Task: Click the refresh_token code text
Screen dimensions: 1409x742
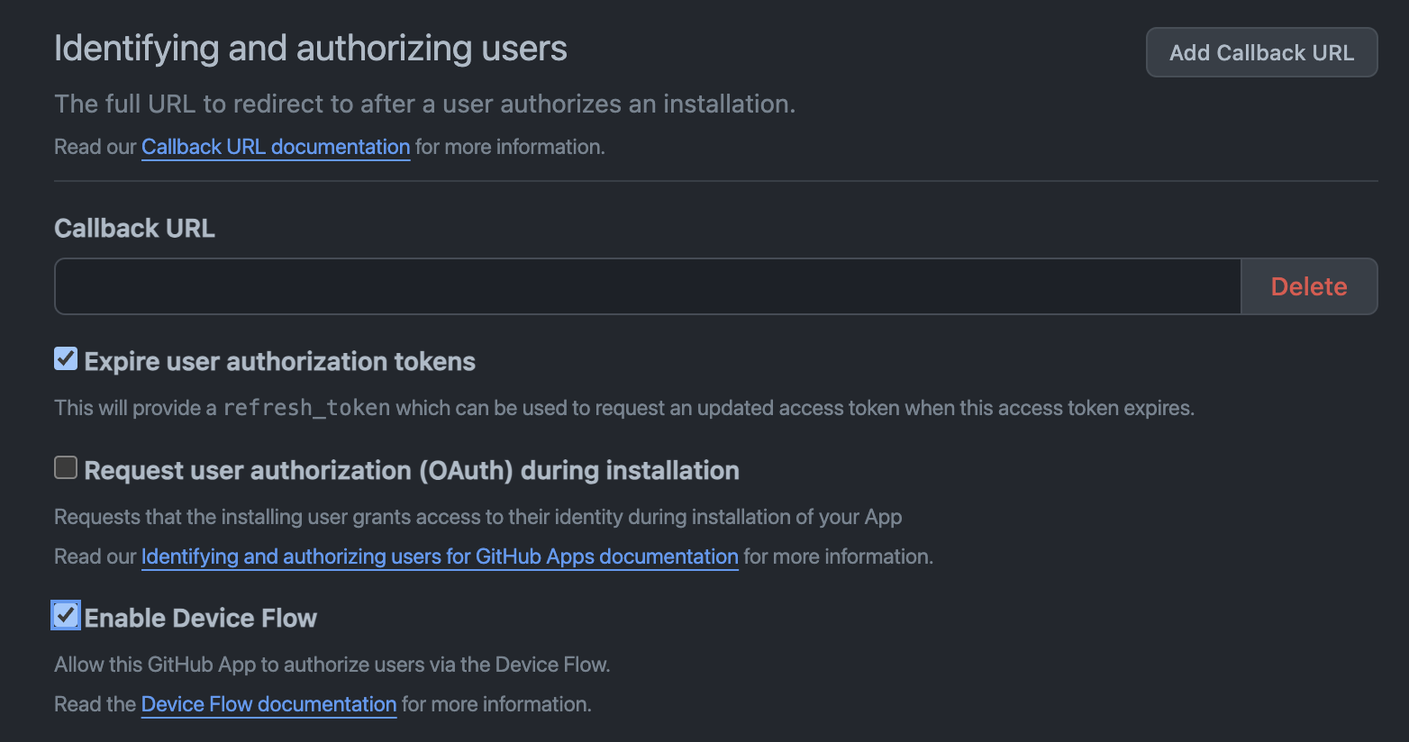Action: (306, 408)
